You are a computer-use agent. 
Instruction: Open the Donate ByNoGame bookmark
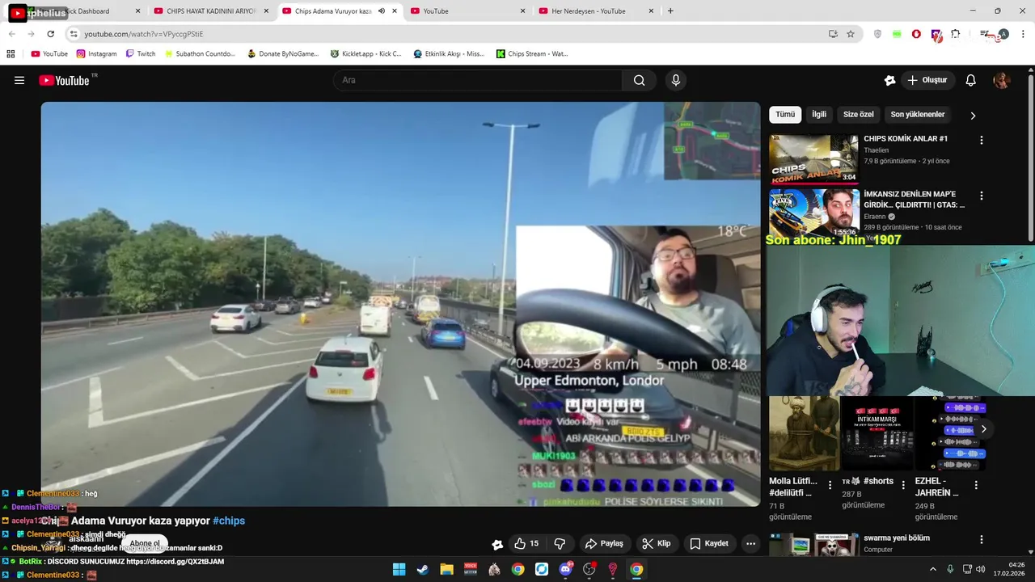pyautogui.click(x=283, y=54)
